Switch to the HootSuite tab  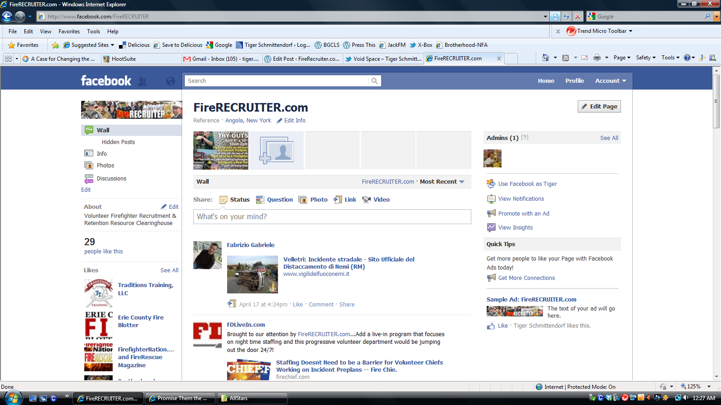141,59
